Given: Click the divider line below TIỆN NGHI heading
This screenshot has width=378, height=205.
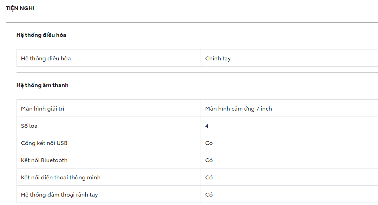Looking at the screenshot, I should pos(191,22).
